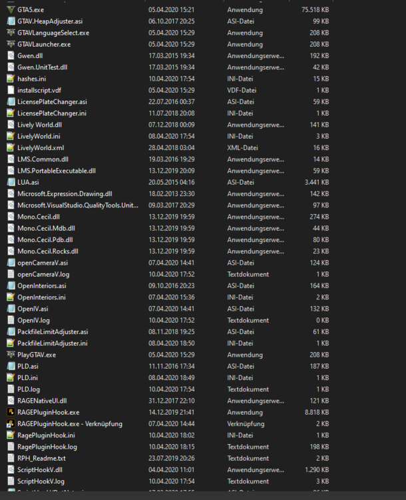Click the size value 3.441 KB
This screenshot has height=500, width=406.
pyautogui.click(x=317, y=182)
